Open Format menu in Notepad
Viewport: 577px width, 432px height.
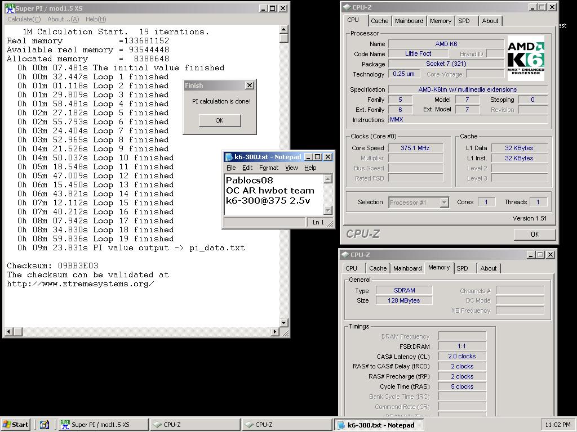[x=269, y=168]
